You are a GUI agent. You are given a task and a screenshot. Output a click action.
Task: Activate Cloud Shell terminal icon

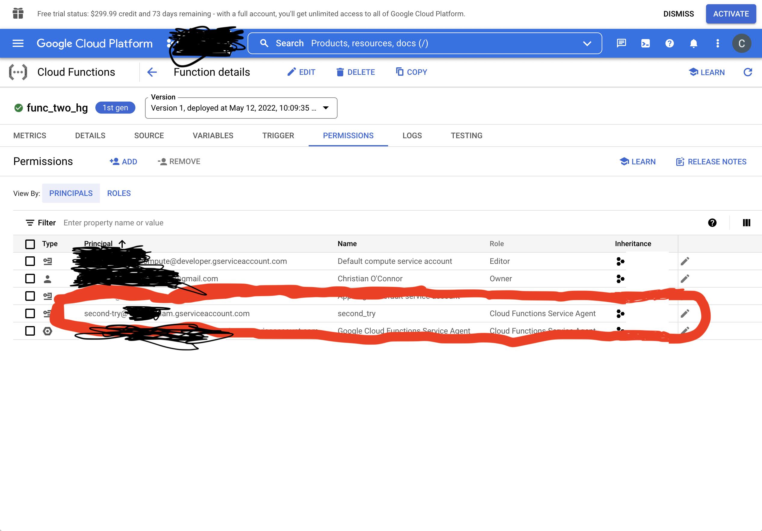click(646, 43)
